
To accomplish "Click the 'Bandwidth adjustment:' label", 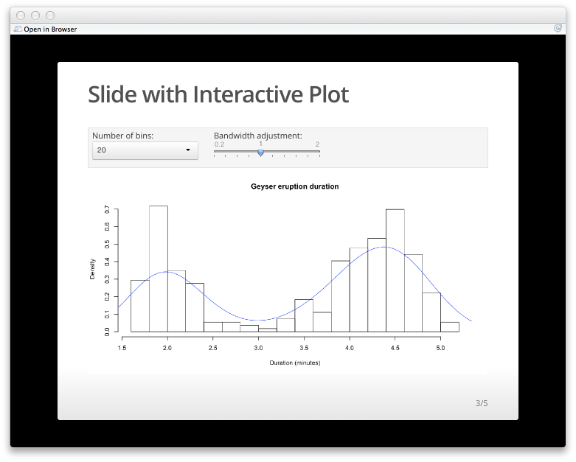I will [257, 136].
